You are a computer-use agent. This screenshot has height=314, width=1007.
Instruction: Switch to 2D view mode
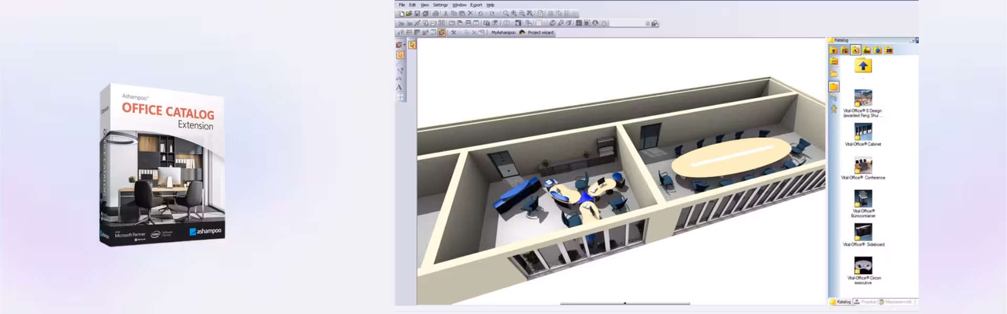[x=401, y=24]
